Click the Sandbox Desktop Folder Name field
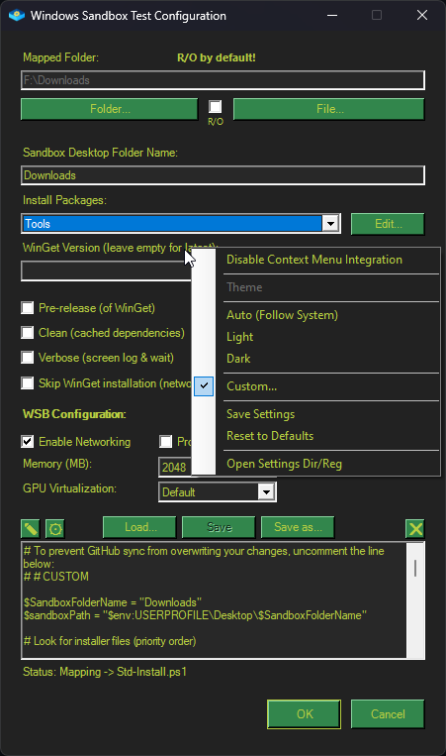Screen dimensions: 446x756 click(223, 175)
